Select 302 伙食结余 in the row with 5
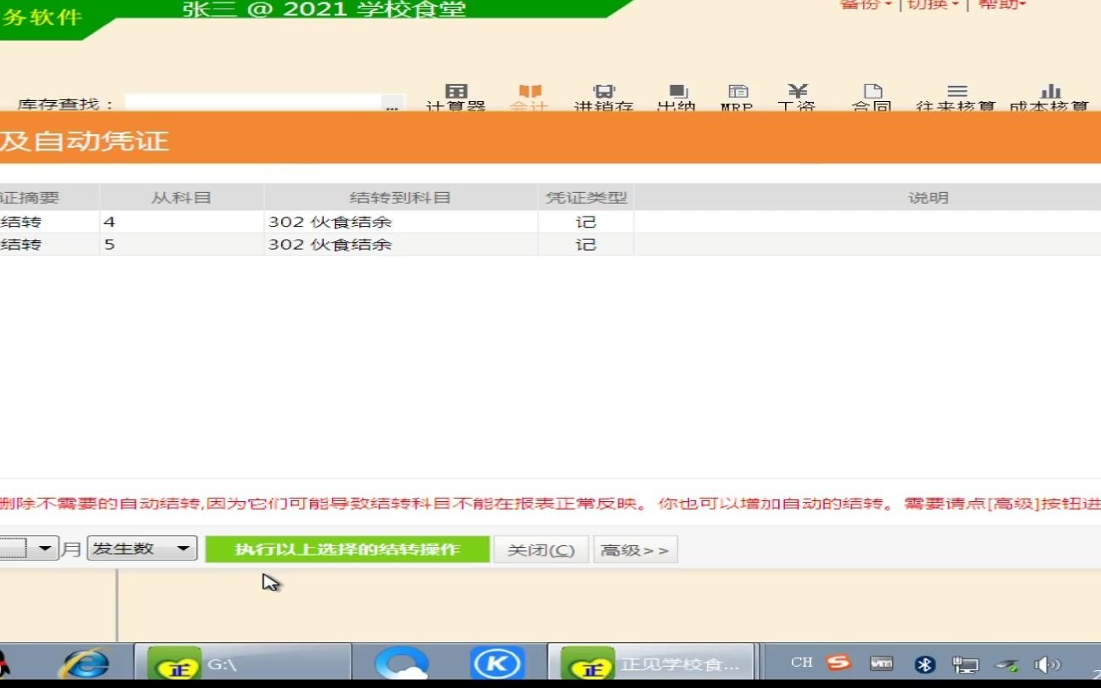Image resolution: width=1101 pixels, height=688 pixels. (400, 245)
